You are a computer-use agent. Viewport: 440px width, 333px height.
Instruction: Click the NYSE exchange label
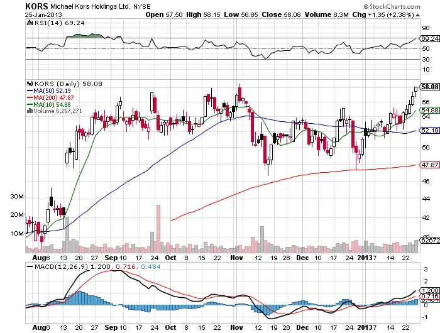coord(142,6)
